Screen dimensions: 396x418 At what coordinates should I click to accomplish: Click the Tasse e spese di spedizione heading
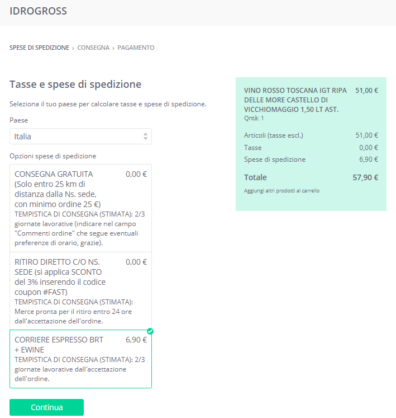point(75,84)
